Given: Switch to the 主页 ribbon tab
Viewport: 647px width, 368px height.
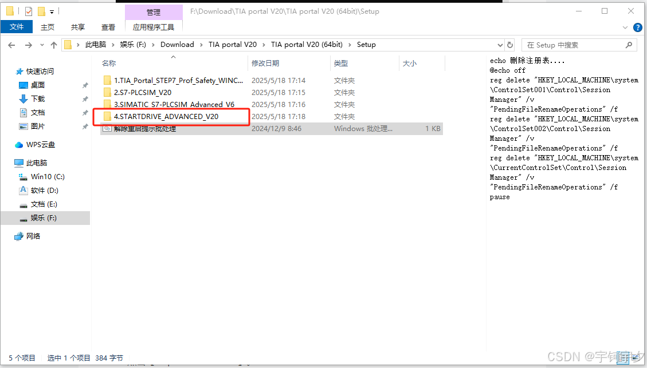Looking at the screenshot, I should point(48,27).
